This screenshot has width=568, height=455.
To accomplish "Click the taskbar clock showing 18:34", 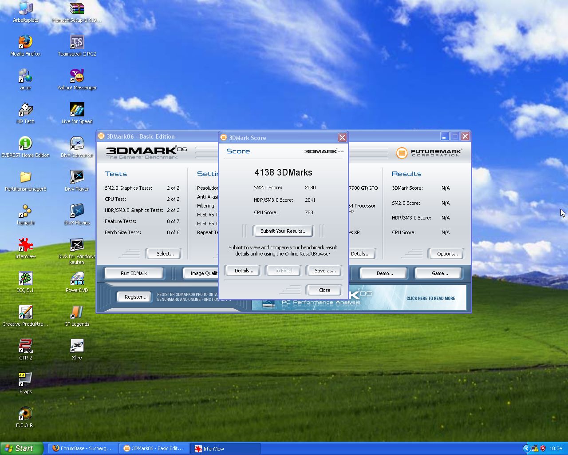I will coord(556,449).
